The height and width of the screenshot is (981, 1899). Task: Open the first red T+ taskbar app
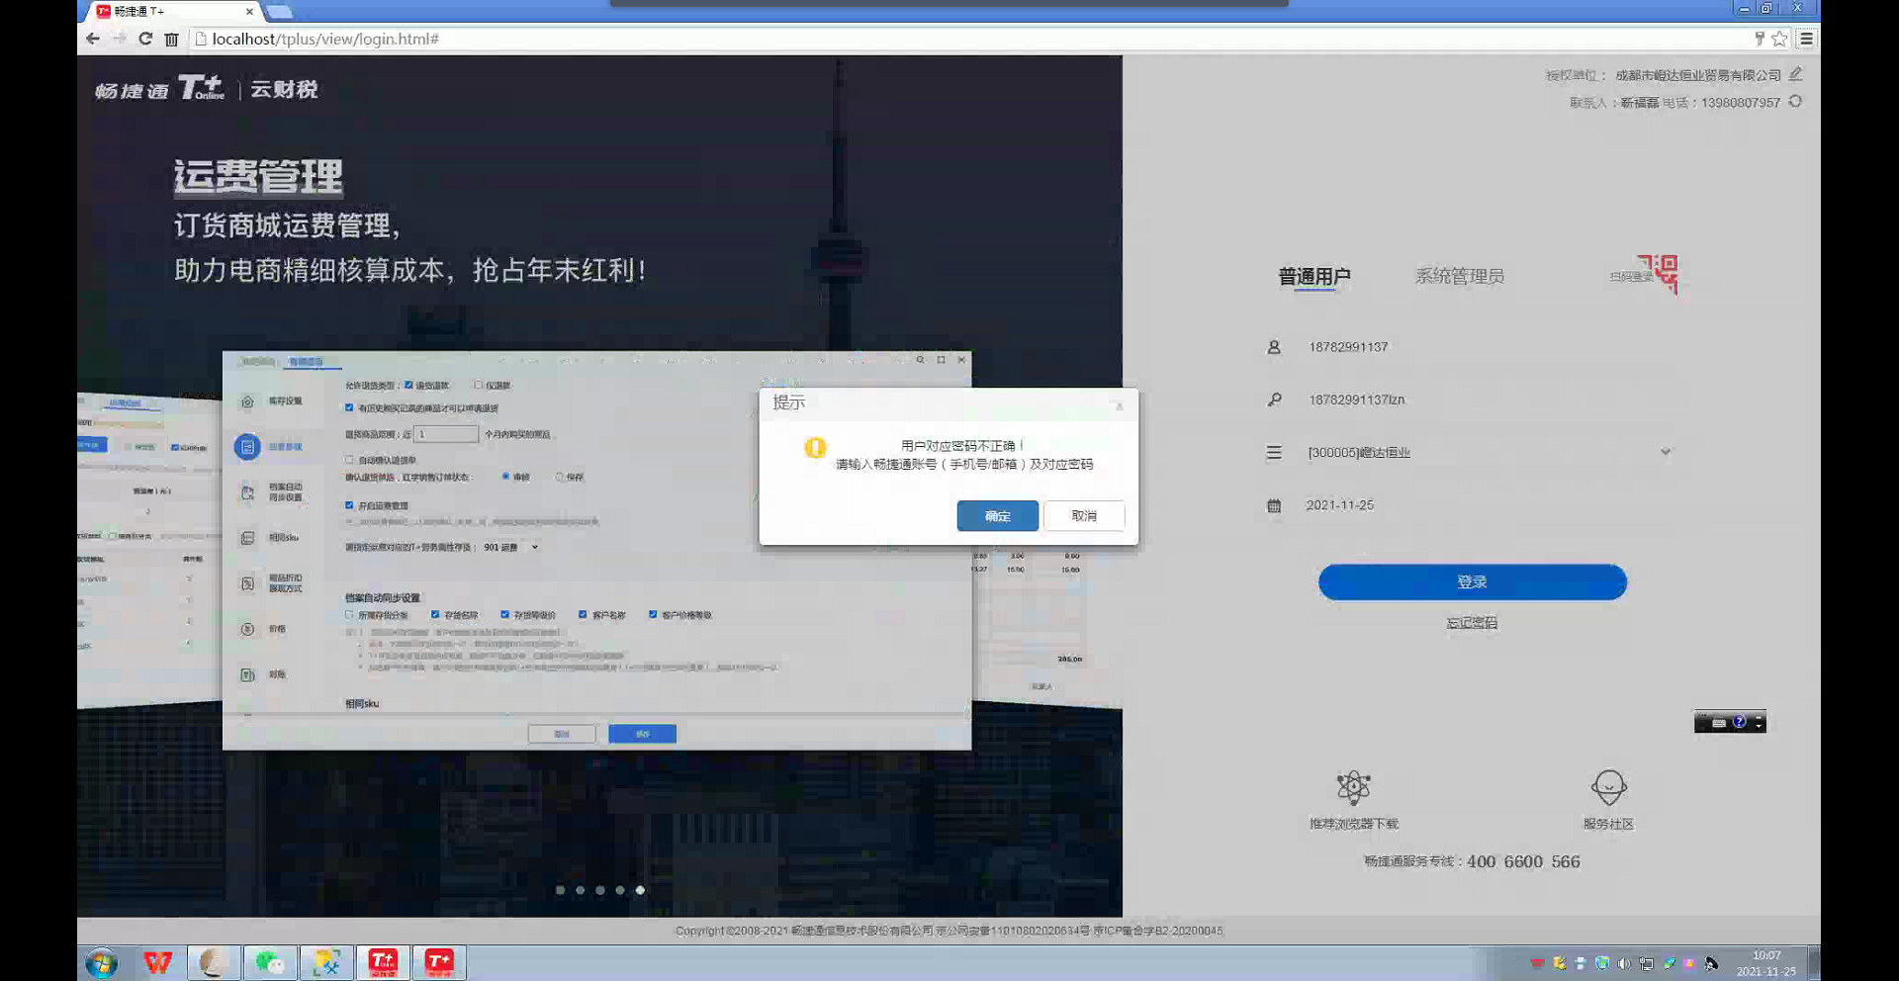[x=383, y=962]
